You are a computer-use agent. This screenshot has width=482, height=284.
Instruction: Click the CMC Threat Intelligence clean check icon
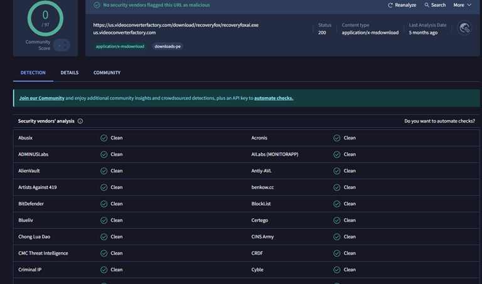(x=104, y=253)
